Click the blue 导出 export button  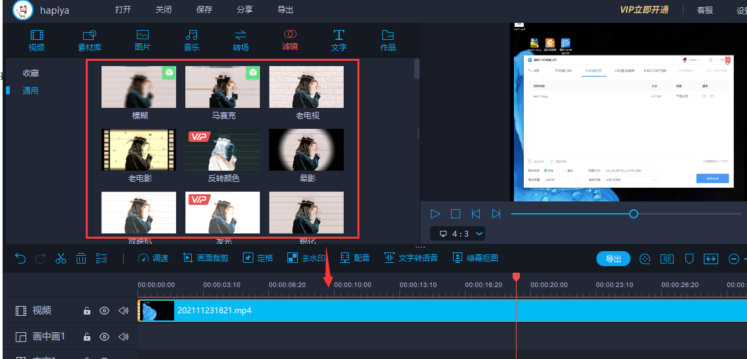click(613, 258)
